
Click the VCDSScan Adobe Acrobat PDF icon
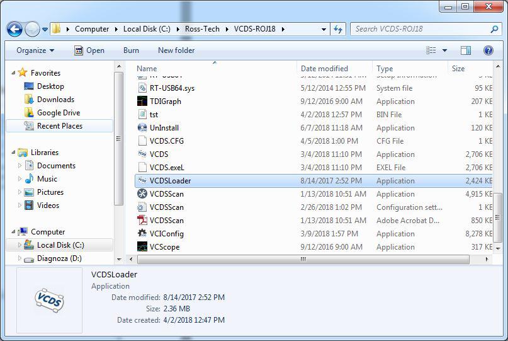[142, 220]
